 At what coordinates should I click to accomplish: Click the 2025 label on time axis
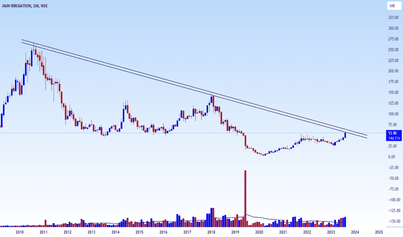pyautogui.click(x=379, y=232)
